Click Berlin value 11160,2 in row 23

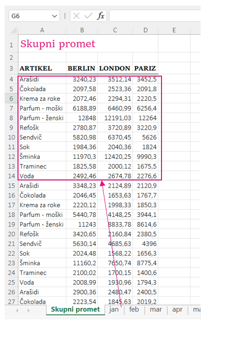(x=82, y=263)
